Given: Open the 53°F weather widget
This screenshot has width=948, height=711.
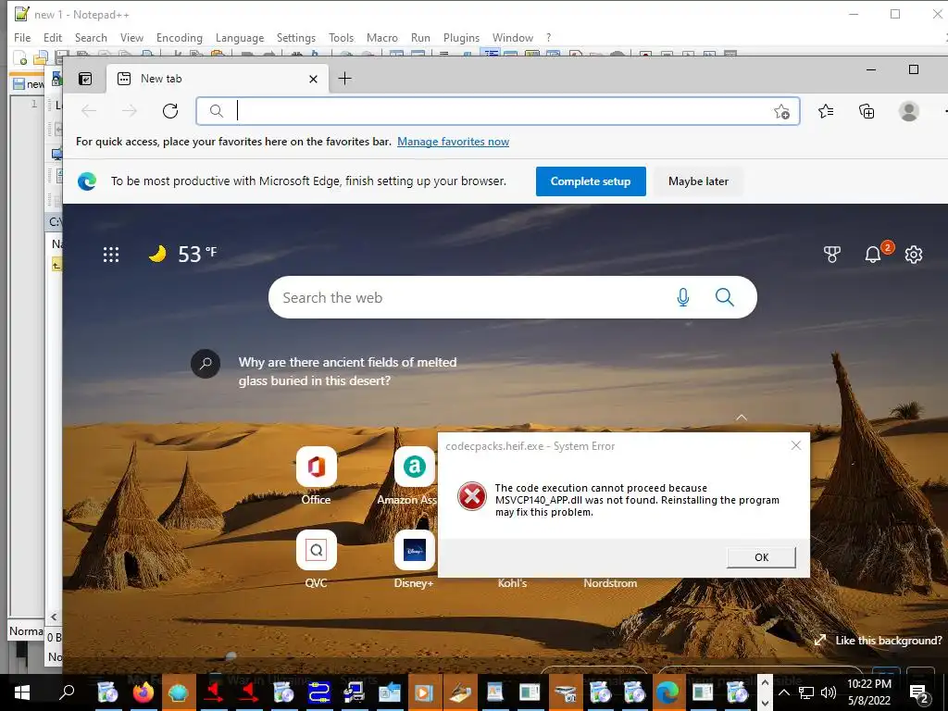Looking at the screenshot, I should click(x=183, y=254).
